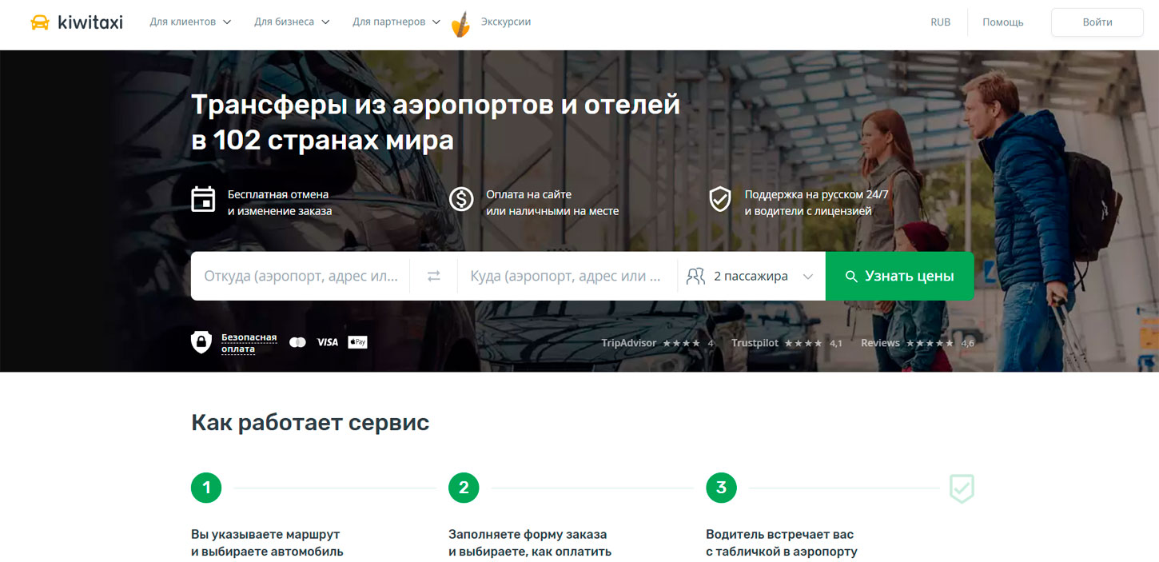Expand chevron next to Для клиентов
1159x562 pixels.
(x=227, y=22)
